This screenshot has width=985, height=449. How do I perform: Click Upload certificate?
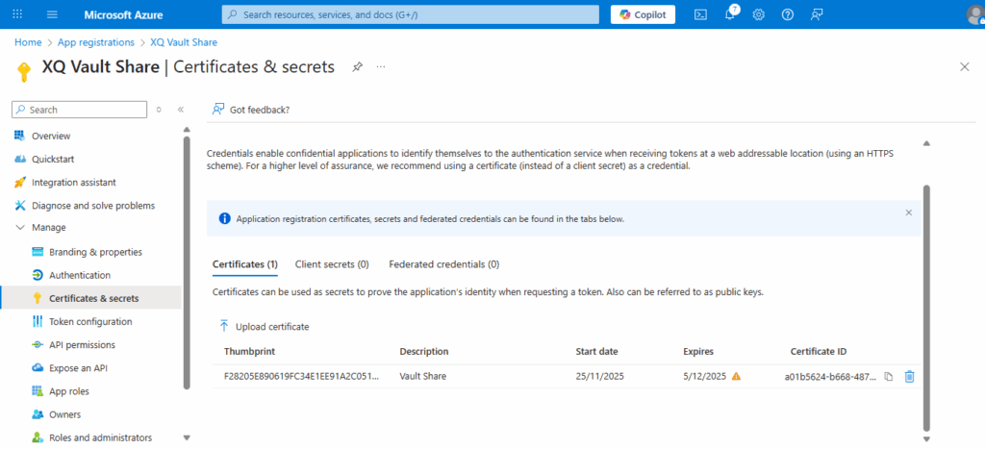point(265,327)
